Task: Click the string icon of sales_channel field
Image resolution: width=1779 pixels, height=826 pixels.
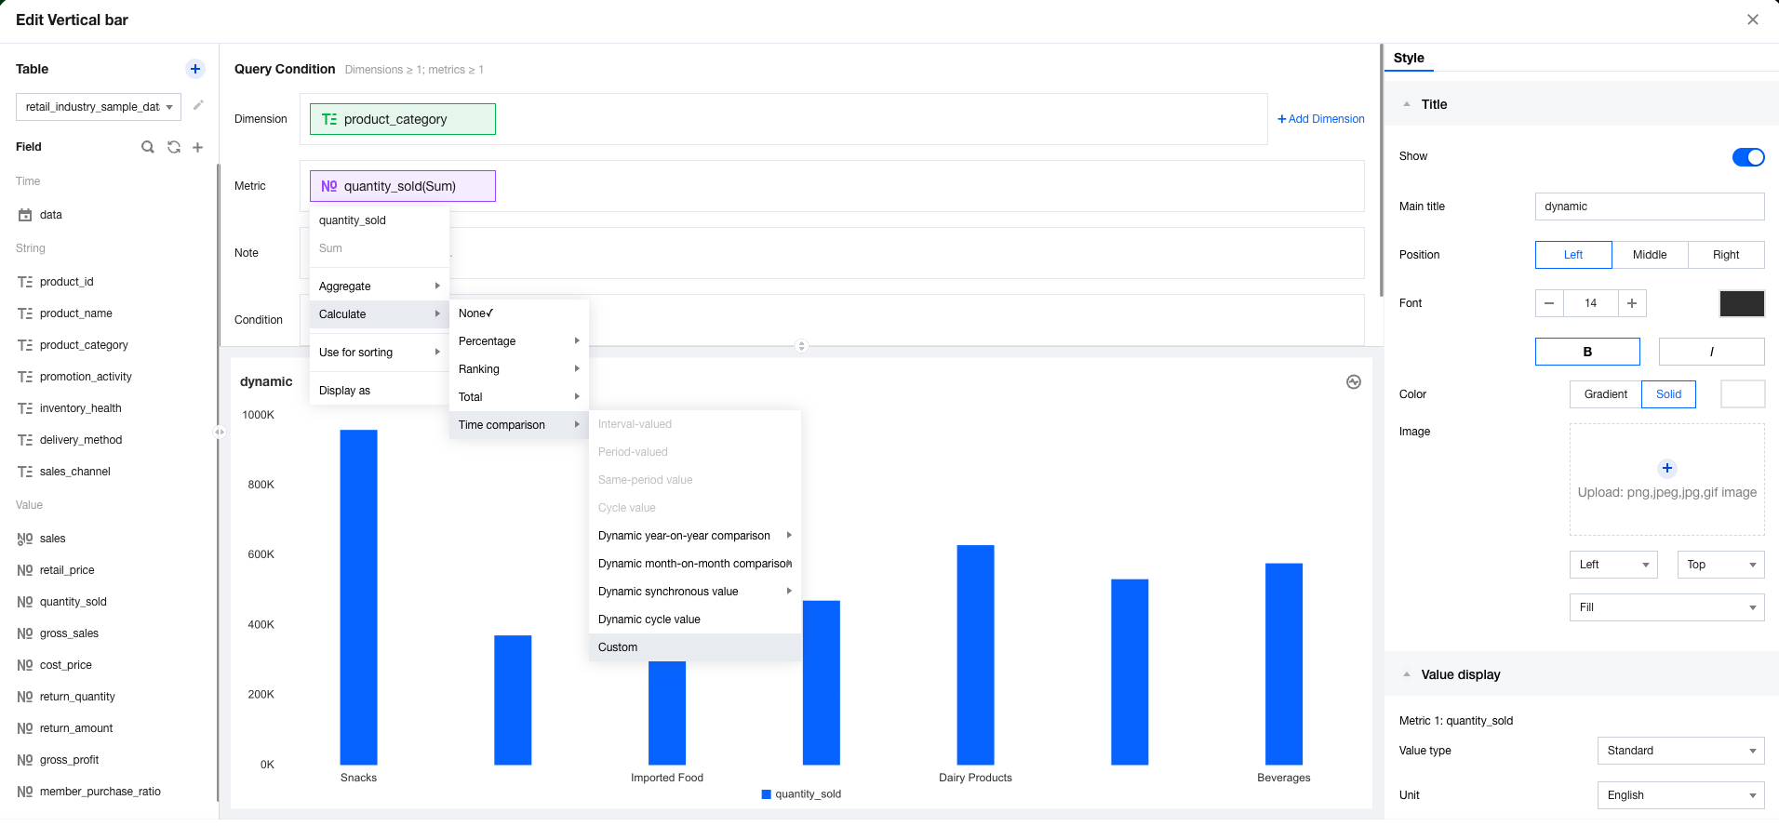Action: pos(25,472)
